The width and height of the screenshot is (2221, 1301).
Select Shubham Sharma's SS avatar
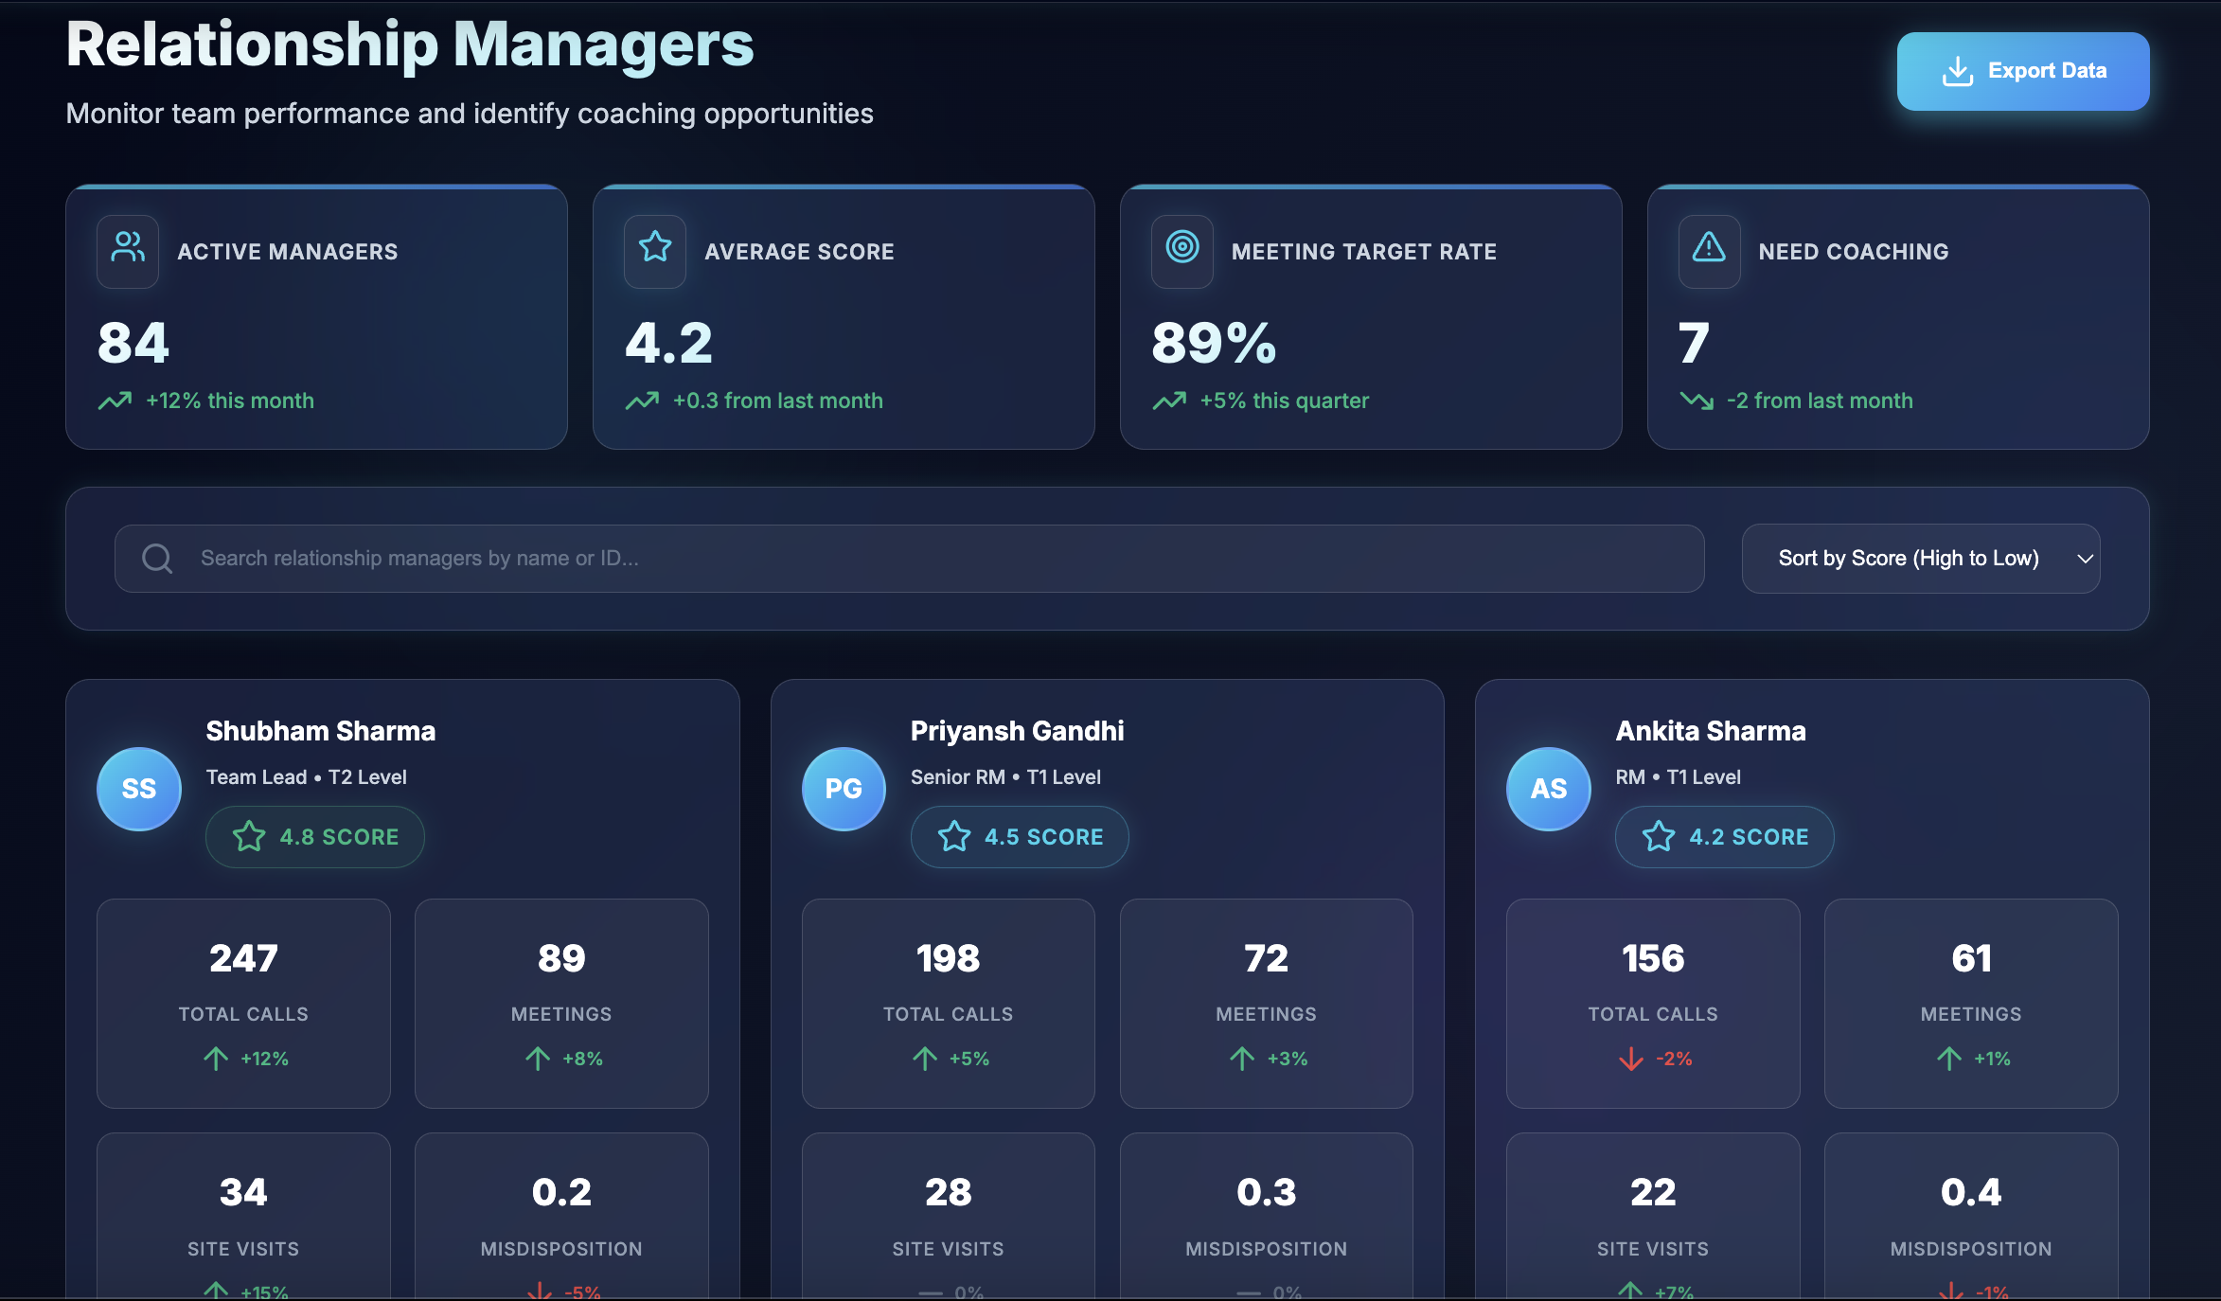click(138, 789)
